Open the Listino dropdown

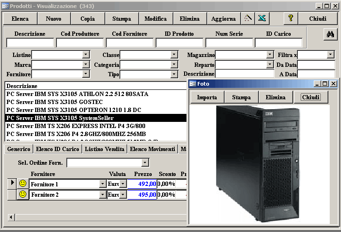[x=86, y=55]
